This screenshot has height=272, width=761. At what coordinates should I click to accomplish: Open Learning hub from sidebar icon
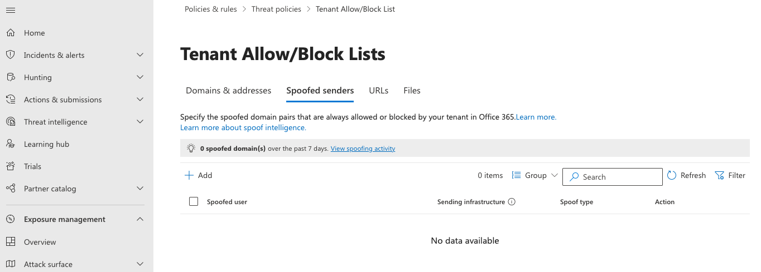(x=10, y=144)
